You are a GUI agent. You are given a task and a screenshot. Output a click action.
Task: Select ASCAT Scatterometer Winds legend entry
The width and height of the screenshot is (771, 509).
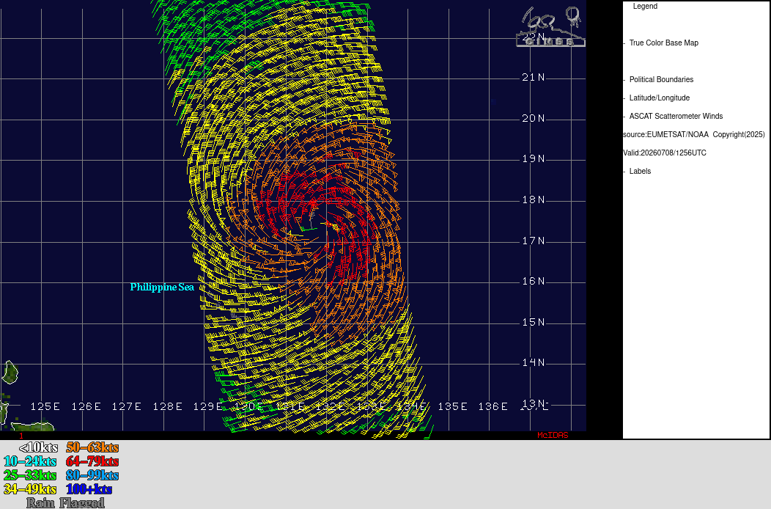pyautogui.click(x=676, y=116)
